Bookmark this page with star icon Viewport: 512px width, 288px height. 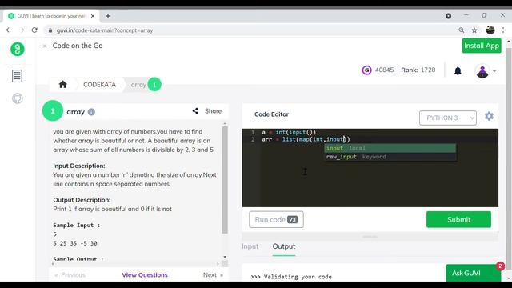pyautogui.click(x=474, y=30)
